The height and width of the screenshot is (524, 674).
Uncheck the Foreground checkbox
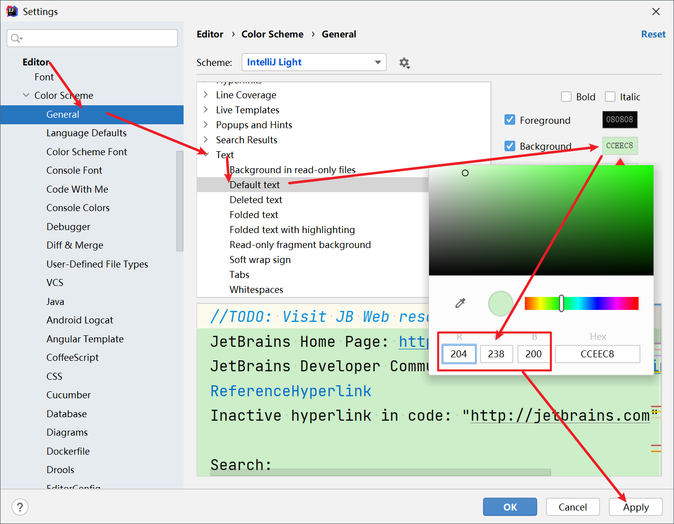pos(510,120)
